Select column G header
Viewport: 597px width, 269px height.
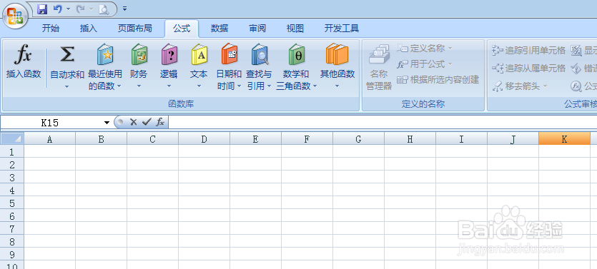pos(358,138)
